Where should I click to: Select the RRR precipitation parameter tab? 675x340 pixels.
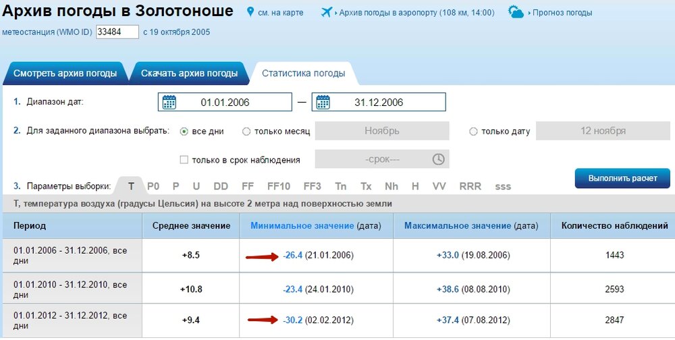[x=470, y=186]
